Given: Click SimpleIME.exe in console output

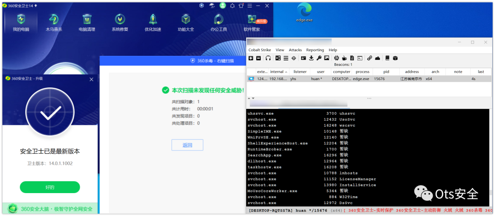Looking at the screenshot, I should coord(264,131).
